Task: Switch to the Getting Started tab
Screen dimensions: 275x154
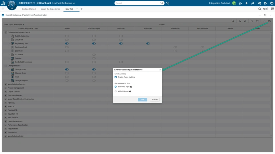Action: pos(29,9)
